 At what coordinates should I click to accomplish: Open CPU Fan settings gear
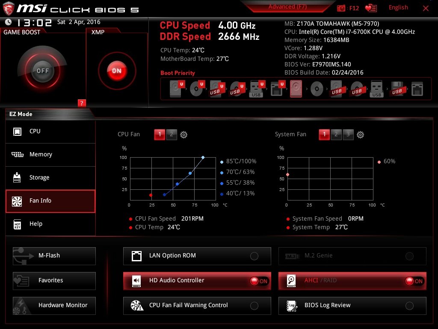pos(183,135)
